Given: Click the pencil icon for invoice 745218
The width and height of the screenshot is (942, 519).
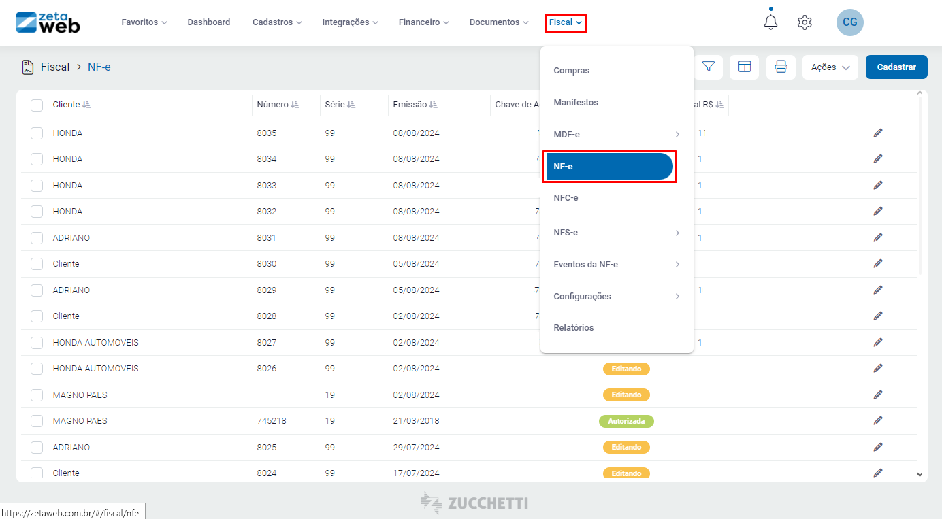Looking at the screenshot, I should tap(877, 421).
